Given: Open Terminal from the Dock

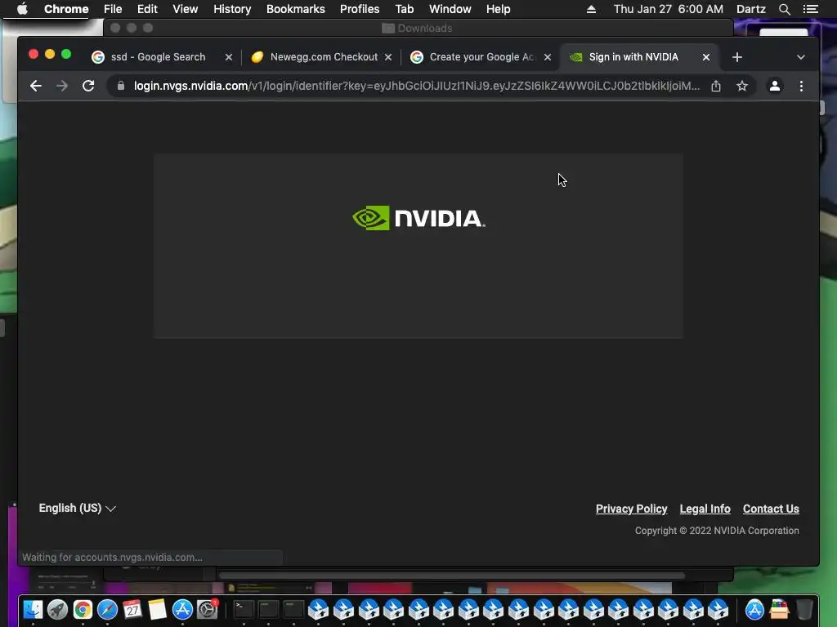Looking at the screenshot, I should coord(244,609).
